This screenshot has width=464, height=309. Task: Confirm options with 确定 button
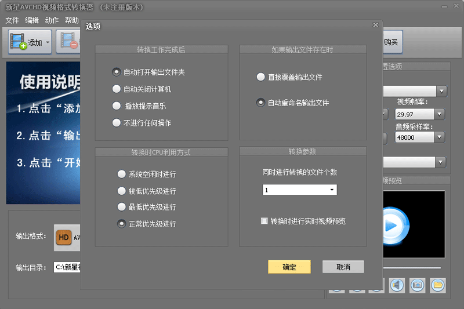289,267
